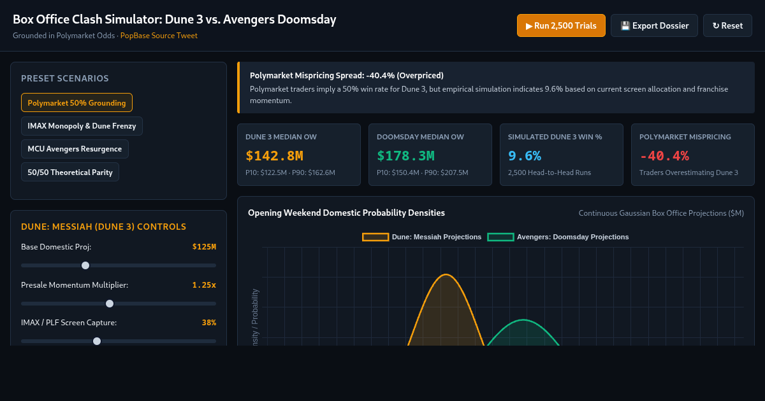Click Box Office Clash Simulator page title
The height and width of the screenshot is (401, 765).
pos(175,19)
